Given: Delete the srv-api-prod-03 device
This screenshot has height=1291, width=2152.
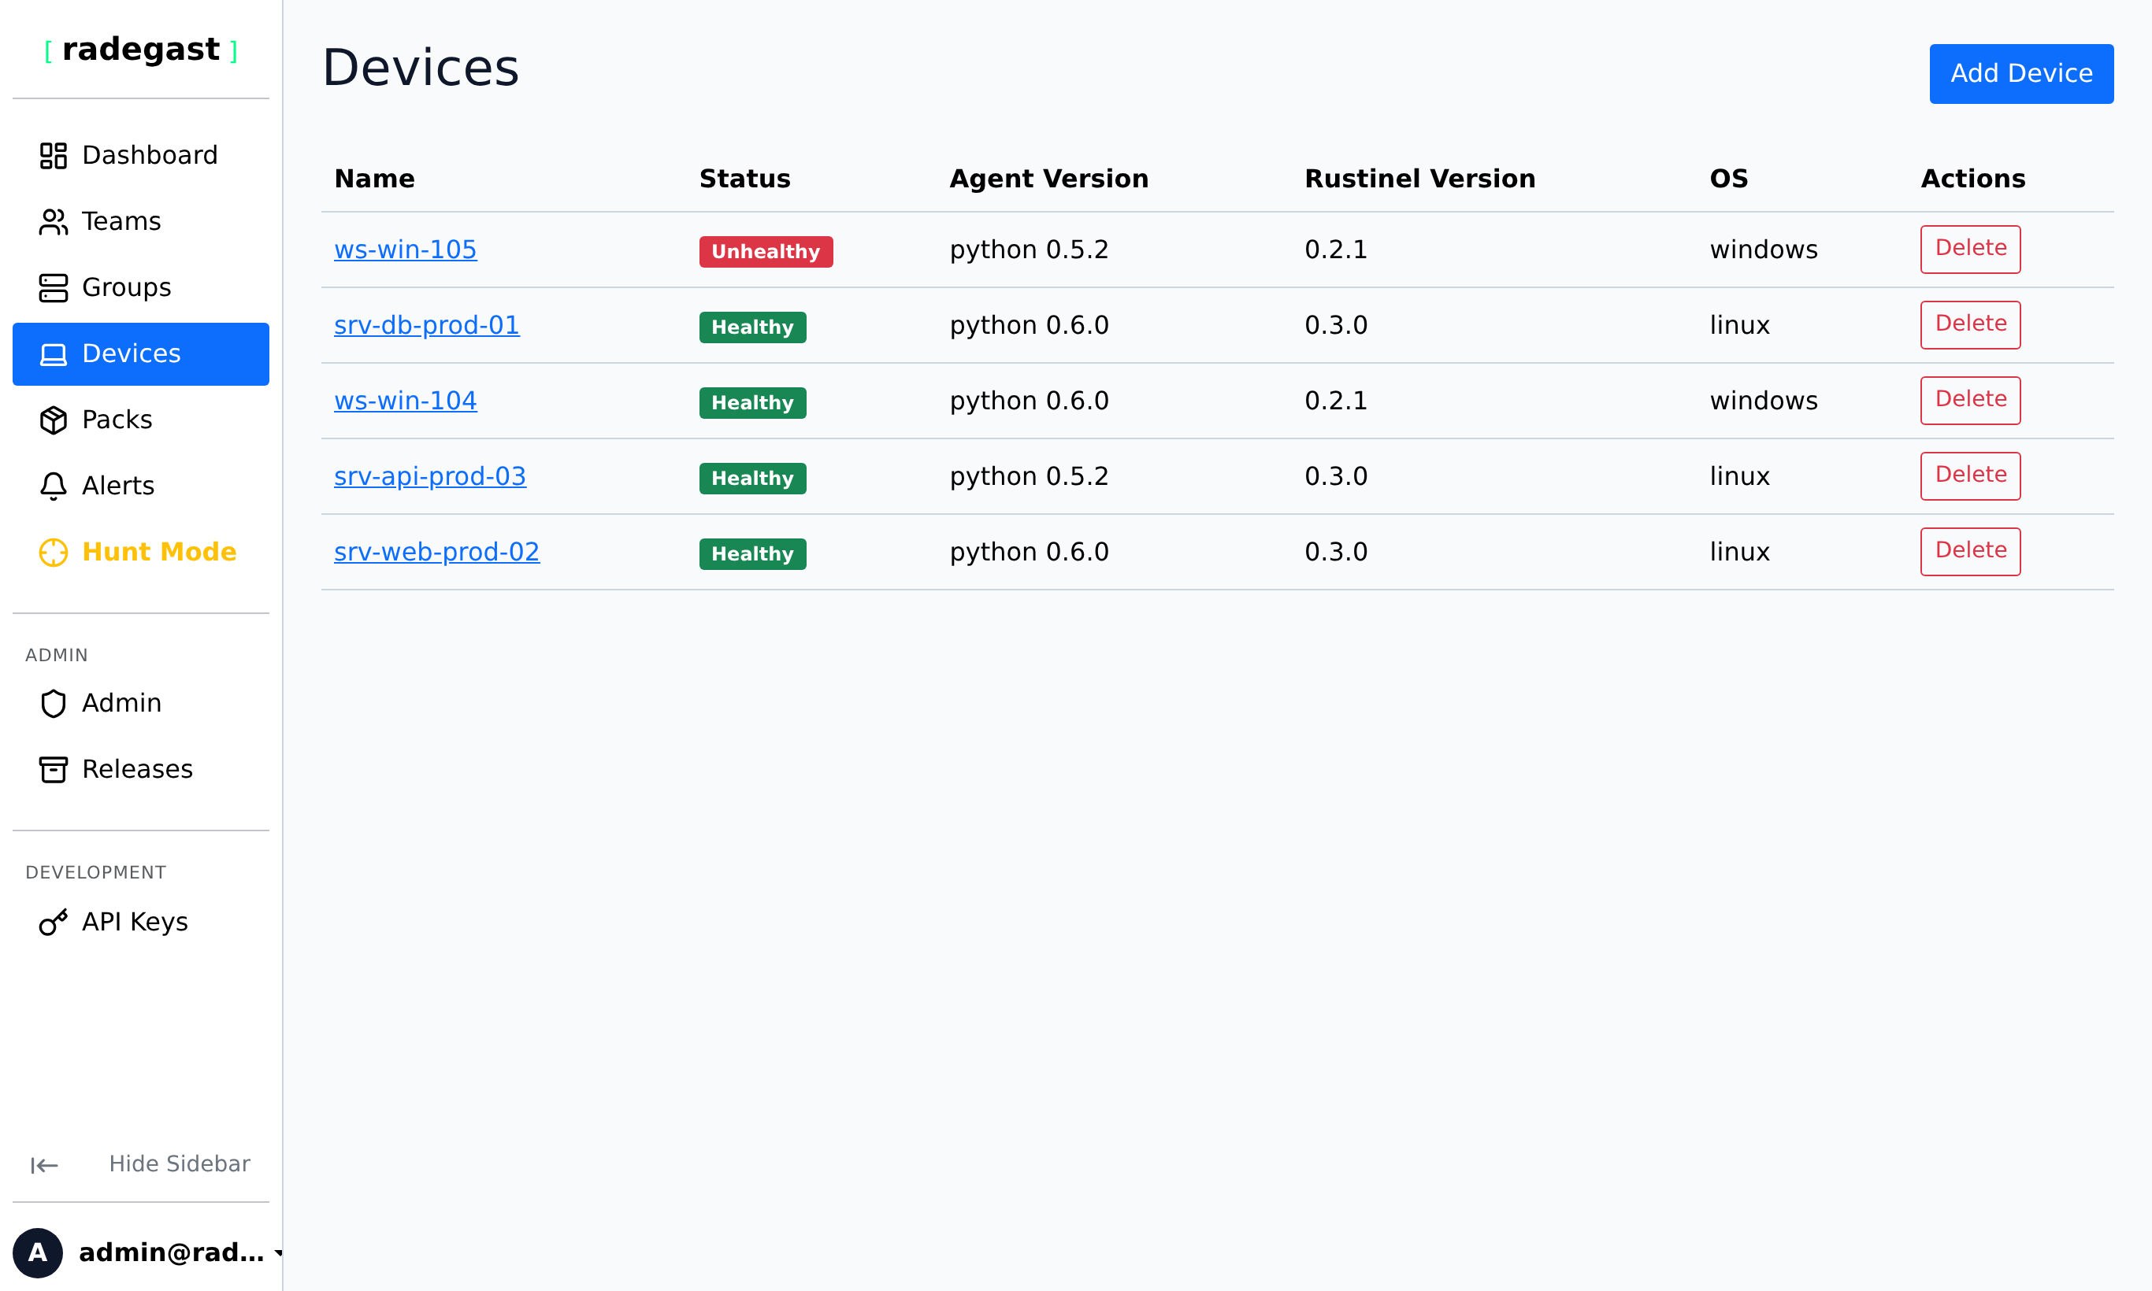Looking at the screenshot, I should [1970, 477].
